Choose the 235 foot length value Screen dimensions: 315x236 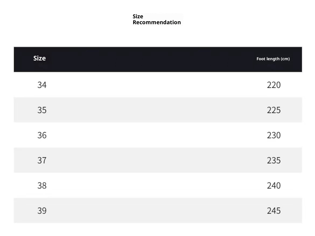(274, 160)
